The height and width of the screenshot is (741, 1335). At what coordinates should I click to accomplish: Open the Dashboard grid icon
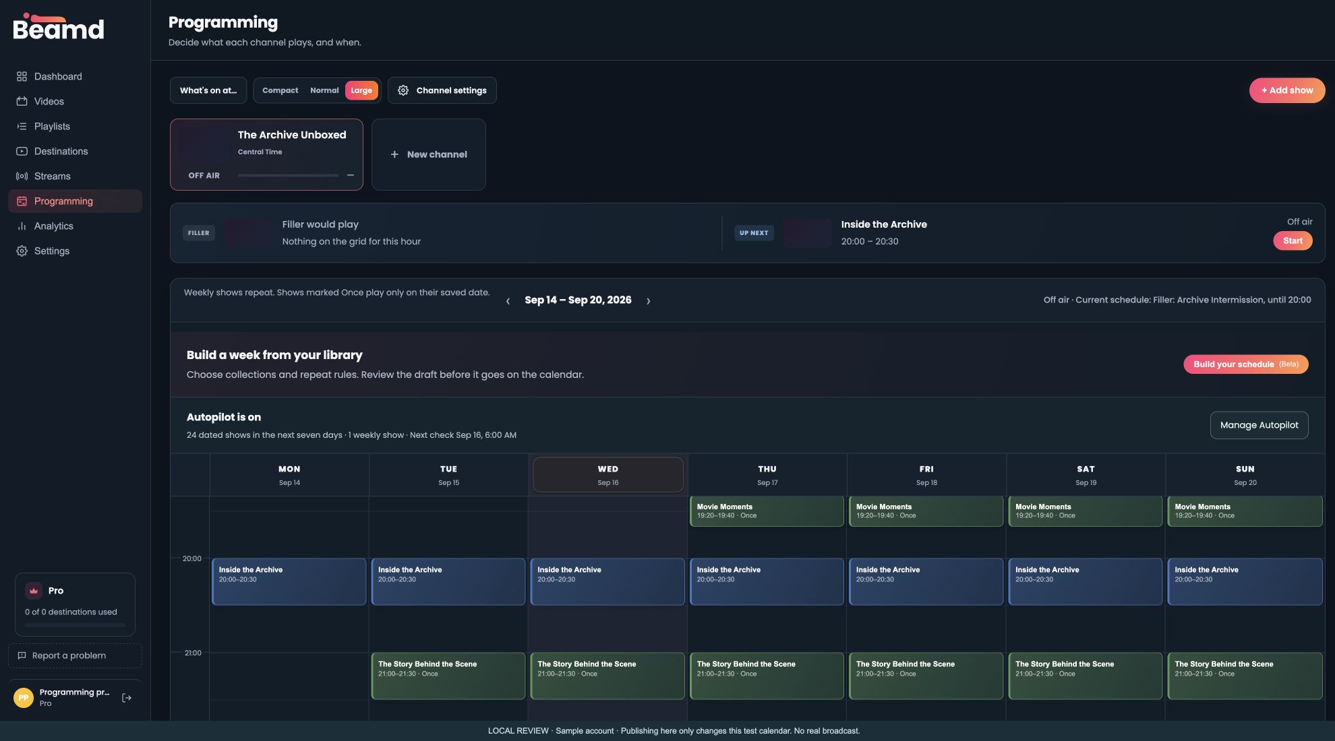click(x=22, y=77)
